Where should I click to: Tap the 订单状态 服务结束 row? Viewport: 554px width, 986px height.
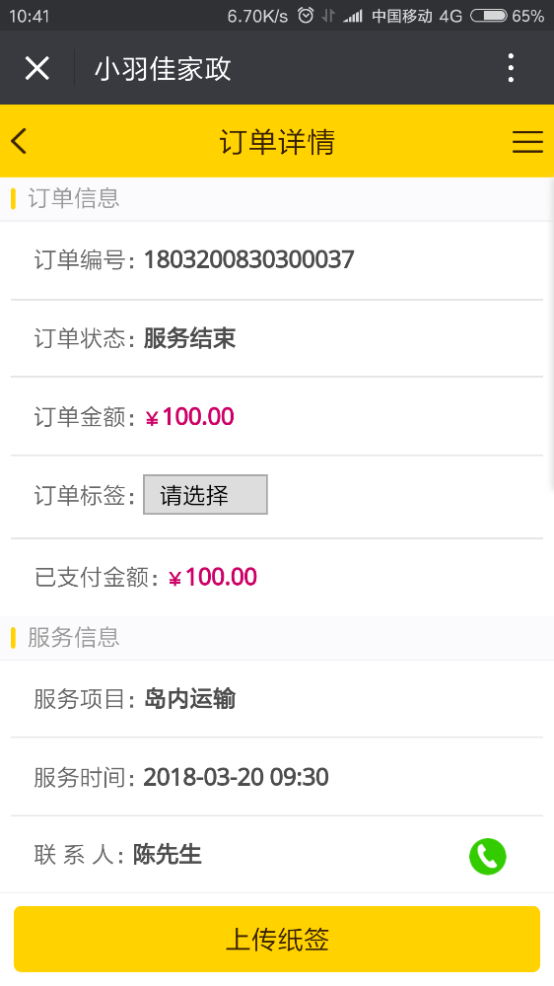pos(277,338)
